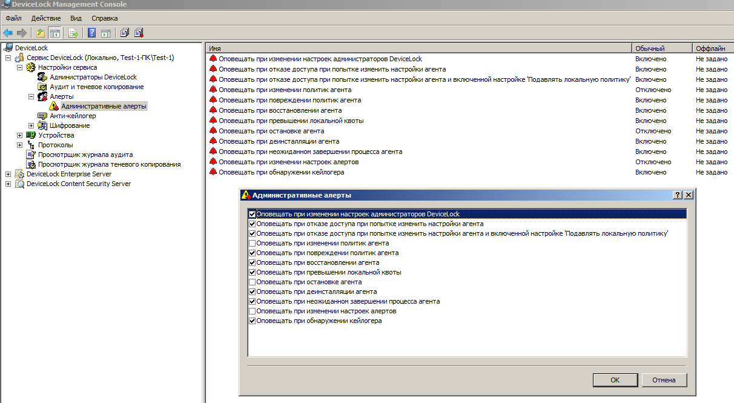734x403 pixels.
Task: Expand the DeviceLock Content Security Server node
Action: [8, 184]
